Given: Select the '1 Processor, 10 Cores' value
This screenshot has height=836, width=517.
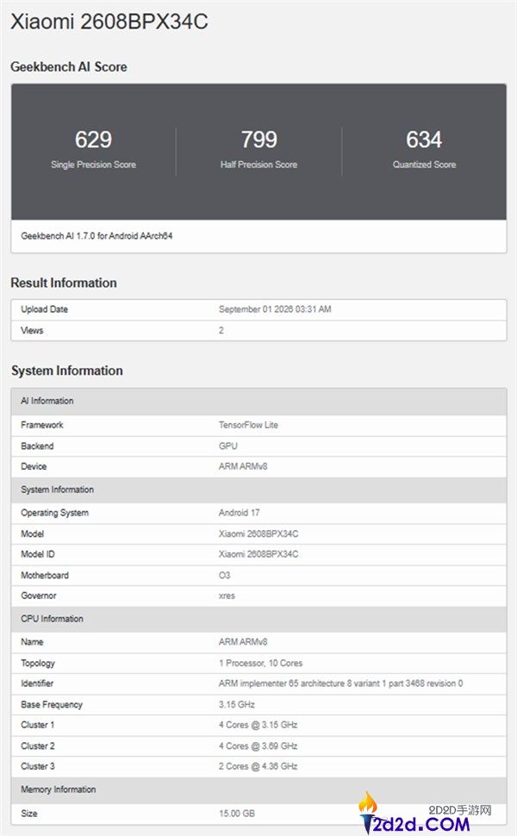Looking at the screenshot, I should 260,664.
